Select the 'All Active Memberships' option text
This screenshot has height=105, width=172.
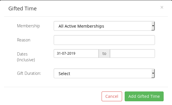click(81, 26)
